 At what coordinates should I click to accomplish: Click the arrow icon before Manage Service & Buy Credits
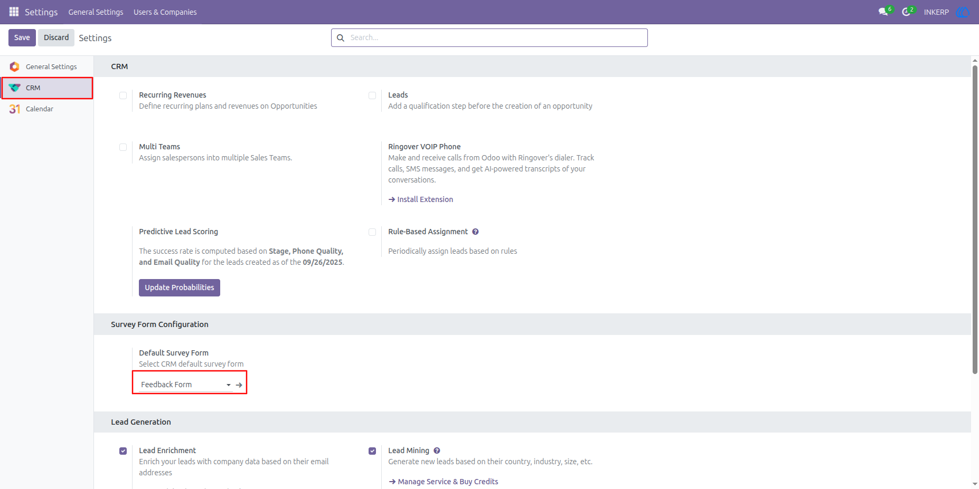(392, 482)
